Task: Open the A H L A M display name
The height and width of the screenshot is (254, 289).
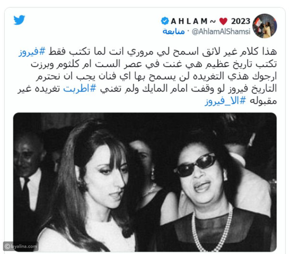Action: 189,21
